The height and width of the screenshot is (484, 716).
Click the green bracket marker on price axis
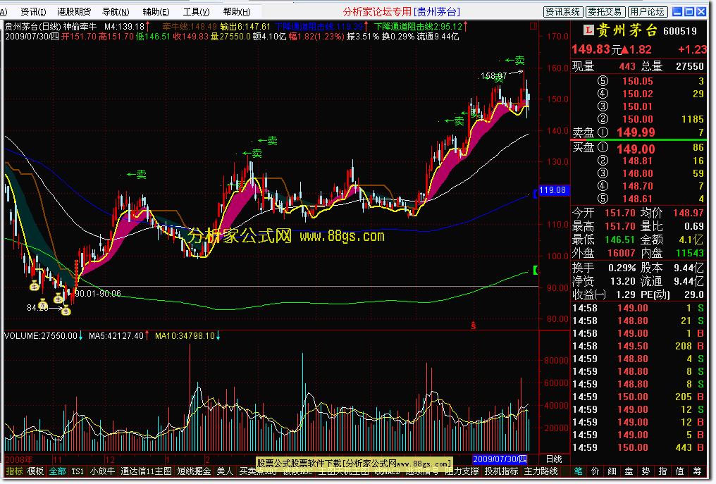(536, 271)
